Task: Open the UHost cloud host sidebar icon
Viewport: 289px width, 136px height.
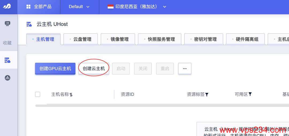Action: pyautogui.click(x=7, y=60)
